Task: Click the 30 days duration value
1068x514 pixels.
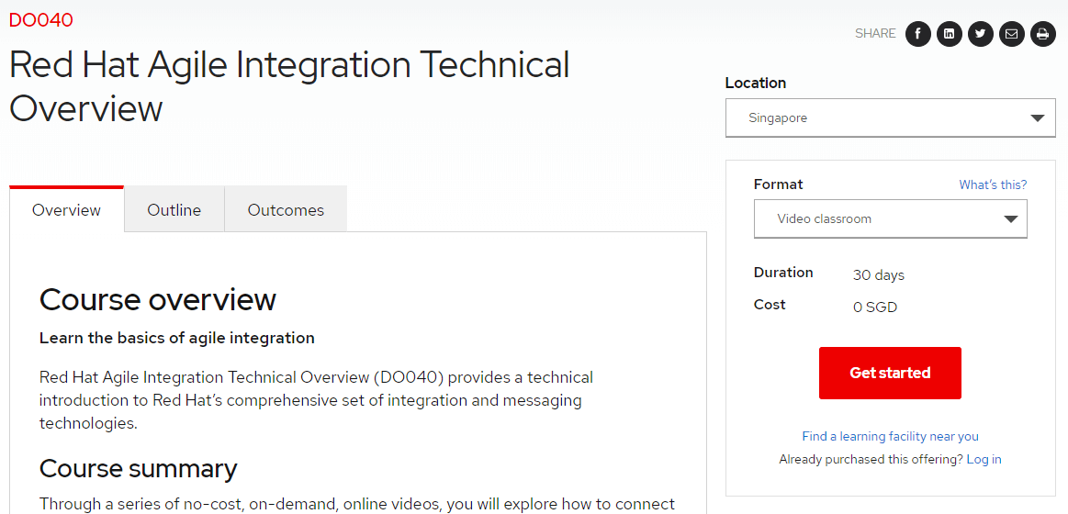Action: 878,275
